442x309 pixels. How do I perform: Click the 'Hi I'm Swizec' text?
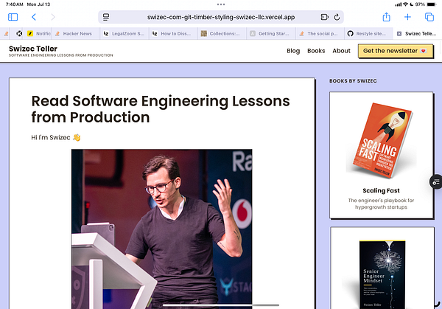click(56, 137)
